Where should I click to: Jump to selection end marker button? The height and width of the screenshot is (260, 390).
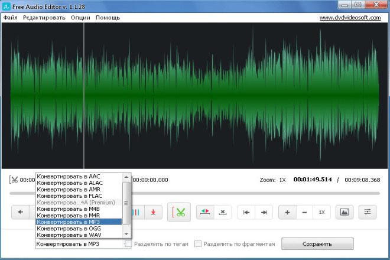pos(264,212)
